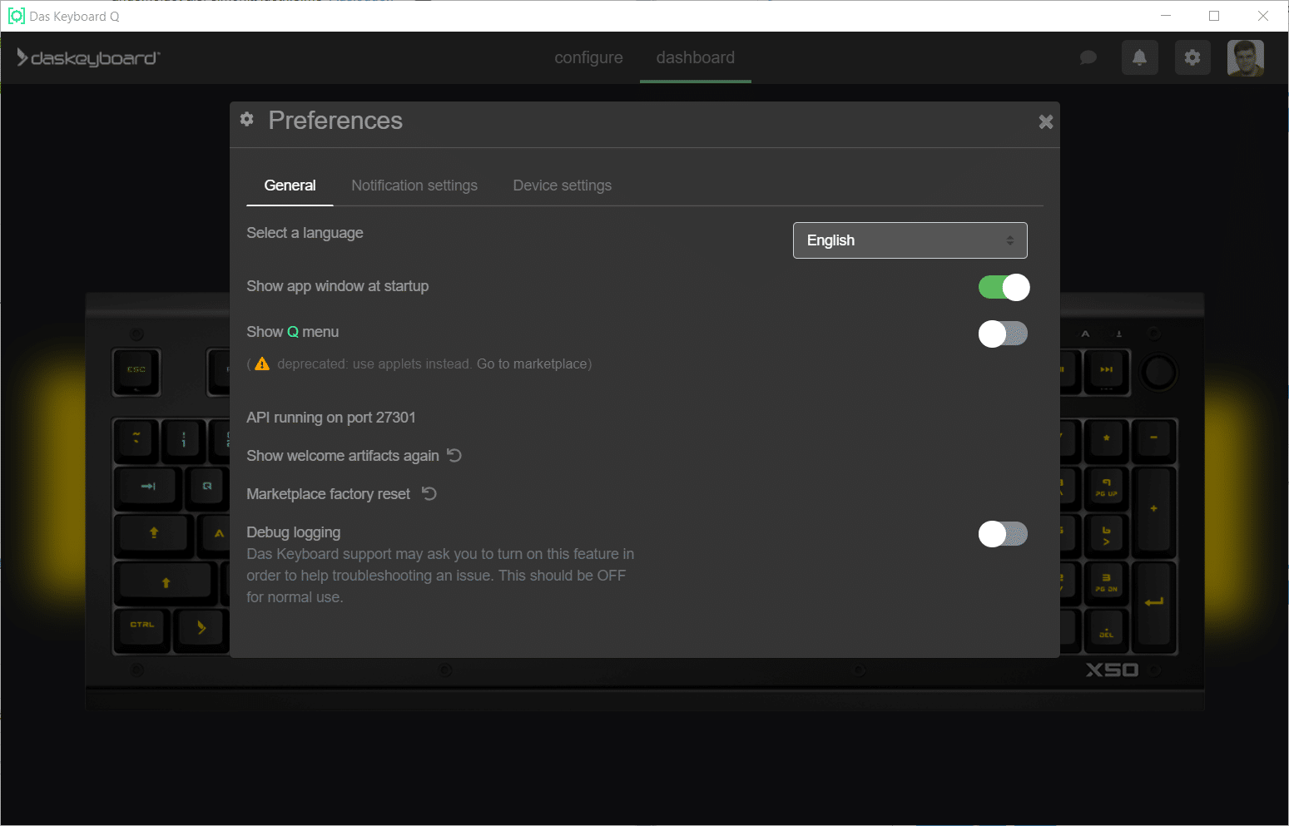Image resolution: width=1289 pixels, height=826 pixels.
Task: Enable the Show Q menu toggle
Action: tap(1003, 334)
